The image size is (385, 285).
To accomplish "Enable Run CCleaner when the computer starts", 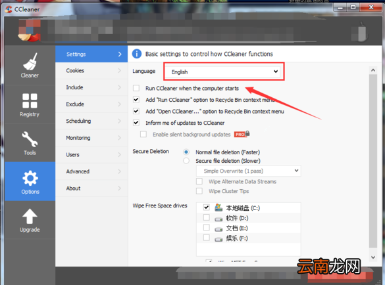I will click(x=136, y=88).
